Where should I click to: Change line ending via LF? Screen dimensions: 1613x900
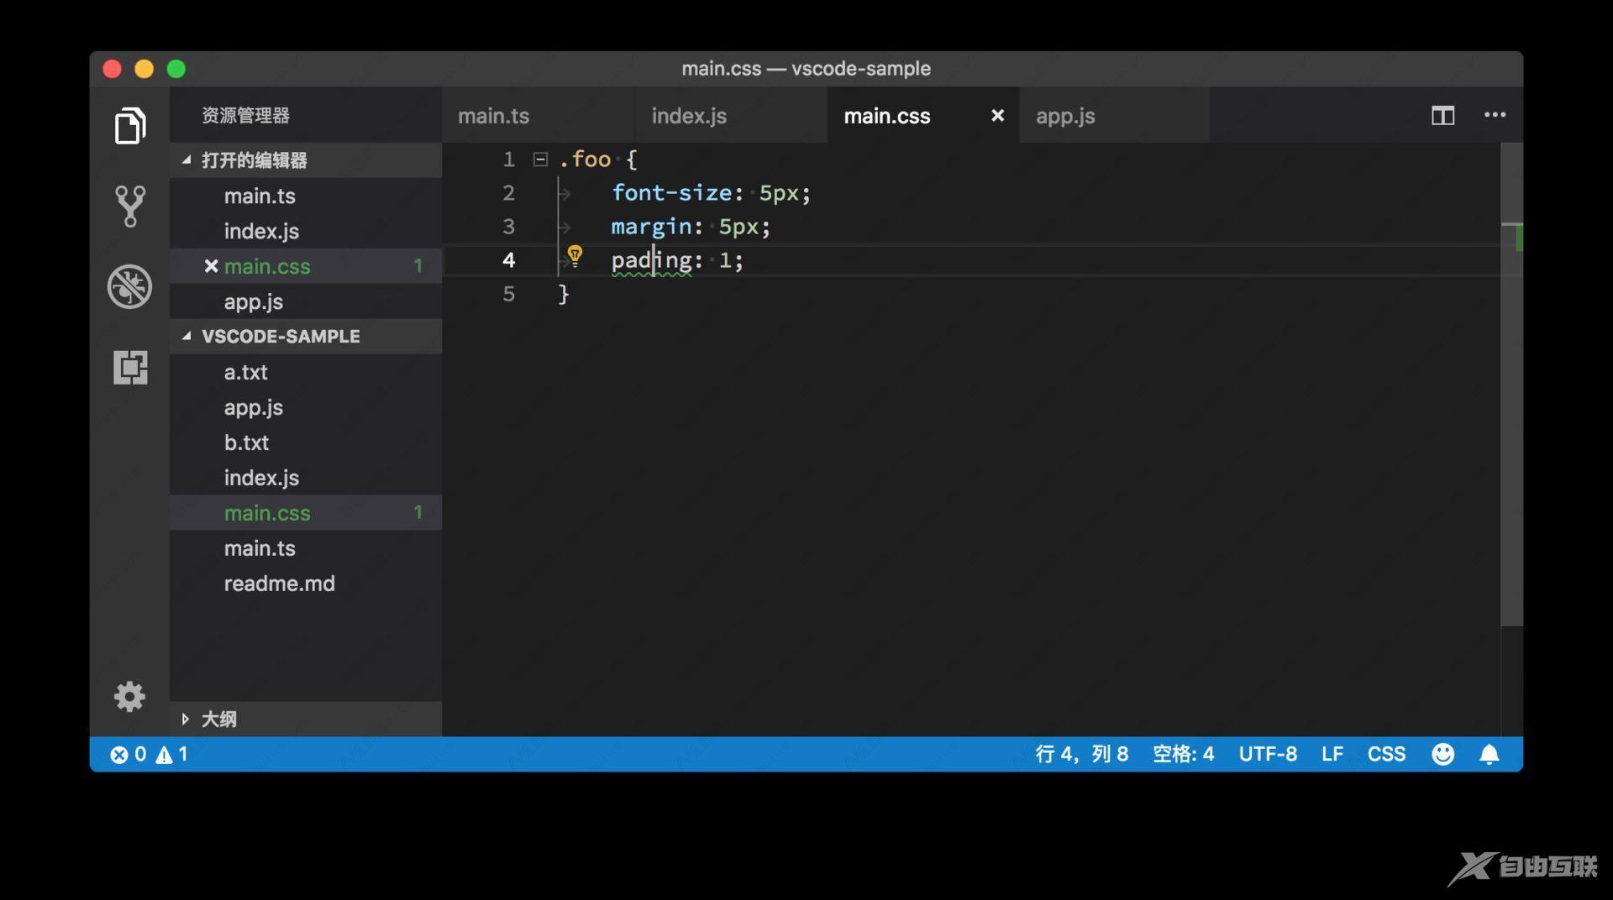pyautogui.click(x=1332, y=754)
